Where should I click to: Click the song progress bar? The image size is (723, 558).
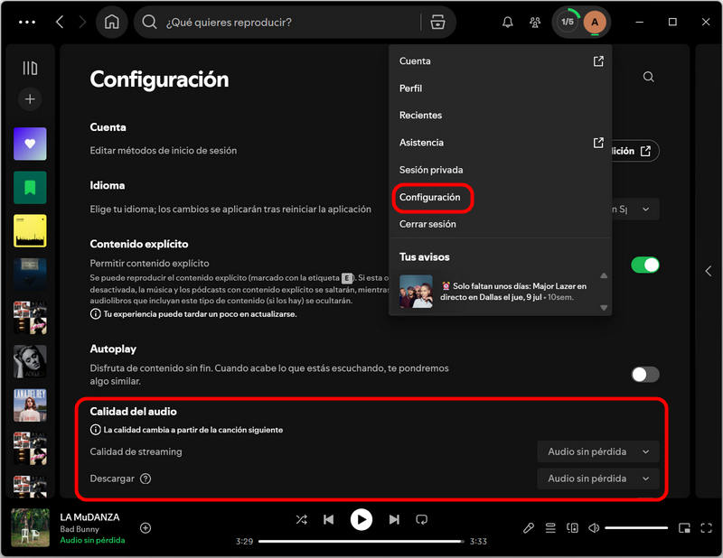(x=361, y=542)
